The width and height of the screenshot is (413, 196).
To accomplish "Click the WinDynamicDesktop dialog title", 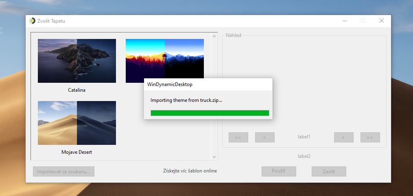I will [170, 84].
